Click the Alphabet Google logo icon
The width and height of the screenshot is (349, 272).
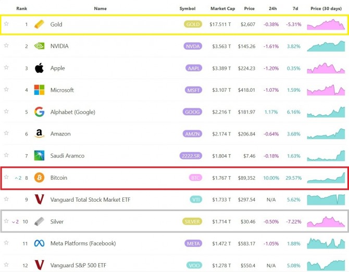click(39, 112)
